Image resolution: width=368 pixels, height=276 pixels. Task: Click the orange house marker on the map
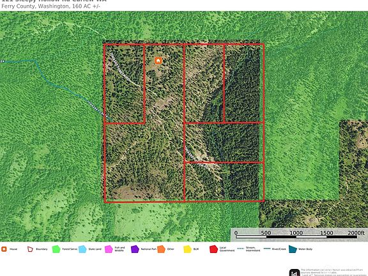158,61
